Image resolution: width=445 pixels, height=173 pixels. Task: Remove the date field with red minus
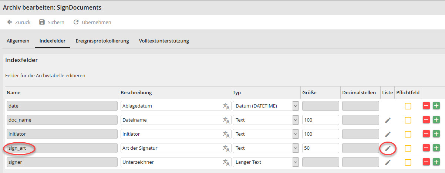point(426,106)
